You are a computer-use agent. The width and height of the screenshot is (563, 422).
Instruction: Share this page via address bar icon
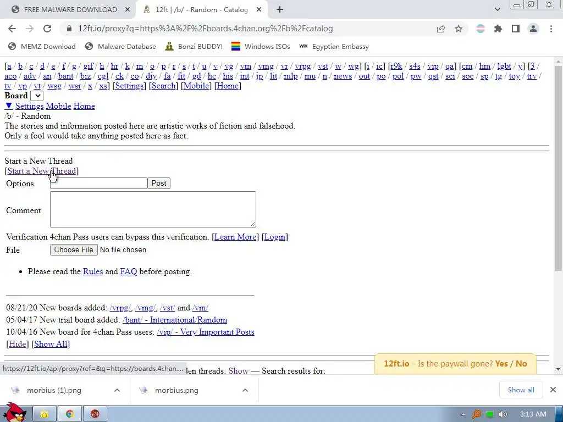pyautogui.click(x=441, y=29)
